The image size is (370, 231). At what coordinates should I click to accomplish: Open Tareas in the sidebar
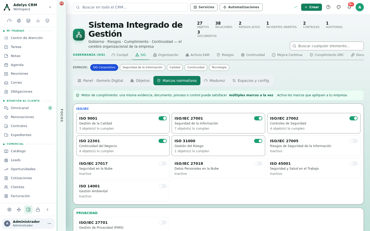pos(28,47)
